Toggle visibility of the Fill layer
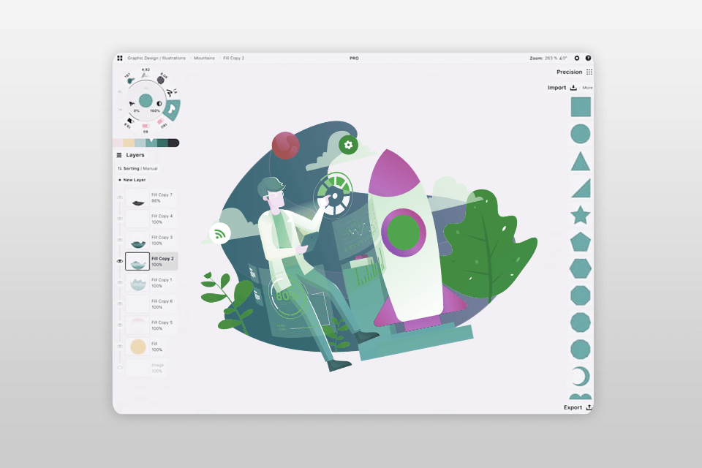This screenshot has width=702, height=468. pyautogui.click(x=121, y=347)
